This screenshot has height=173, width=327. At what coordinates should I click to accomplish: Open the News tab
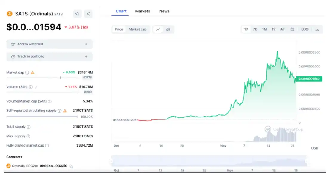pyautogui.click(x=164, y=11)
